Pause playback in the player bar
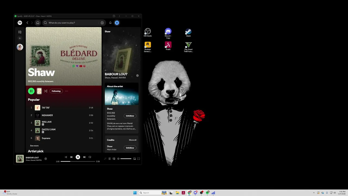Image resolution: width=348 pixels, height=196 pixels. click(x=78, y=157)
